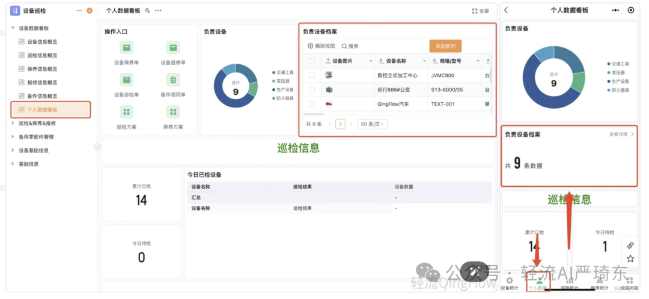Image resolution: width=649 pixels, height=299 pixels.
Task: Open the more options dots beside 设备巡检
Action: pos(79,11)
